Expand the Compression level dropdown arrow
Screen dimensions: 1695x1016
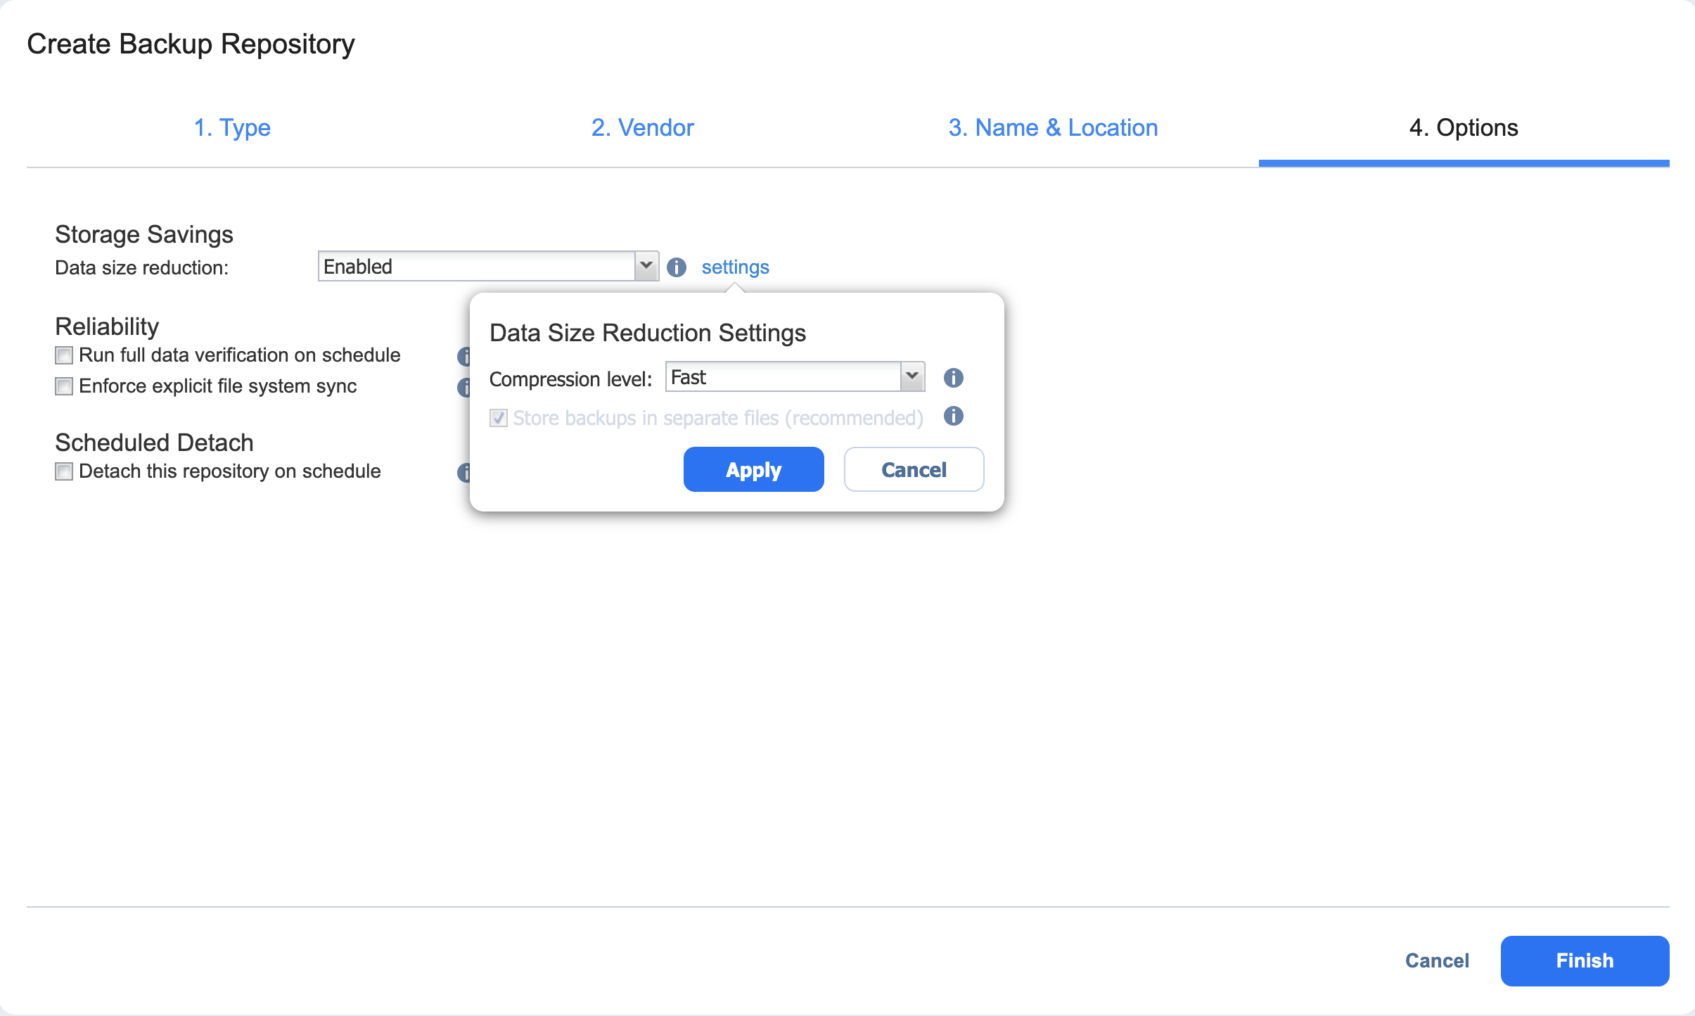pyautogui.click(x=912, y=377)
